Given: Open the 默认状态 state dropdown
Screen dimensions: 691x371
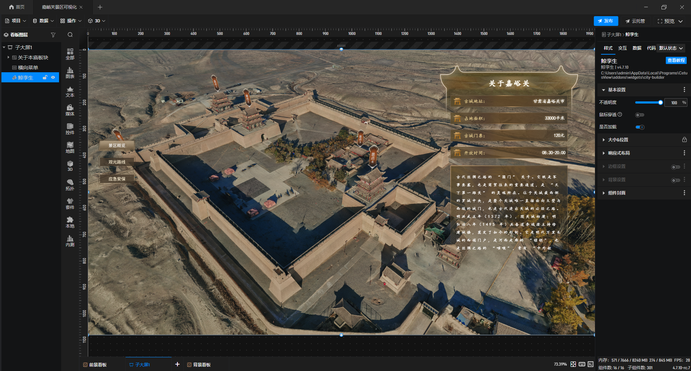Looking at the screenshot, I should tap(670, 48).
